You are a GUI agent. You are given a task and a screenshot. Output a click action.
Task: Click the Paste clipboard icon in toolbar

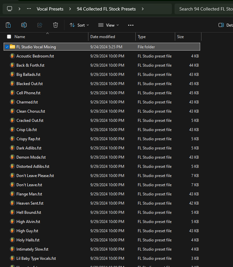(x=8, y=25)
